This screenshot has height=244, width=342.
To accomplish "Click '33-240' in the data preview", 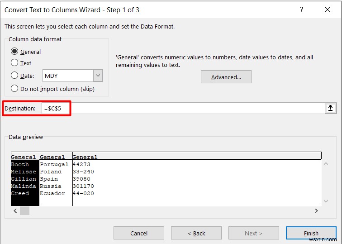I will point(83,172).
